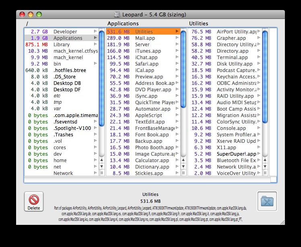Select SuperDuper!.app entry

(225, 154)
